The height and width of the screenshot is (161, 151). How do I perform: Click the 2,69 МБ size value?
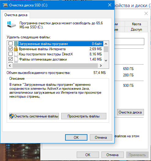click(96, 49)
